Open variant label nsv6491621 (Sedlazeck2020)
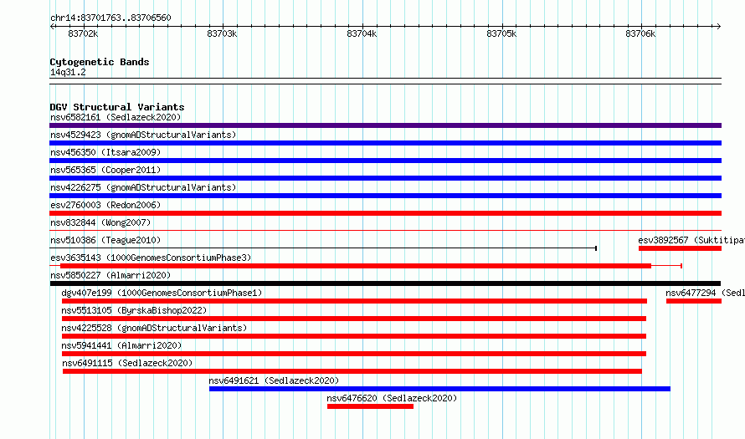This screenshot has width=745, height=439. (274, 380)
